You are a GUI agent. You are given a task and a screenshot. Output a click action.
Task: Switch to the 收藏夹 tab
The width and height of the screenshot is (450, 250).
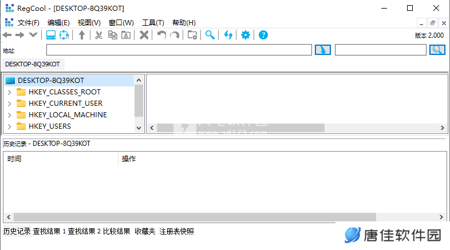[145, 231]
